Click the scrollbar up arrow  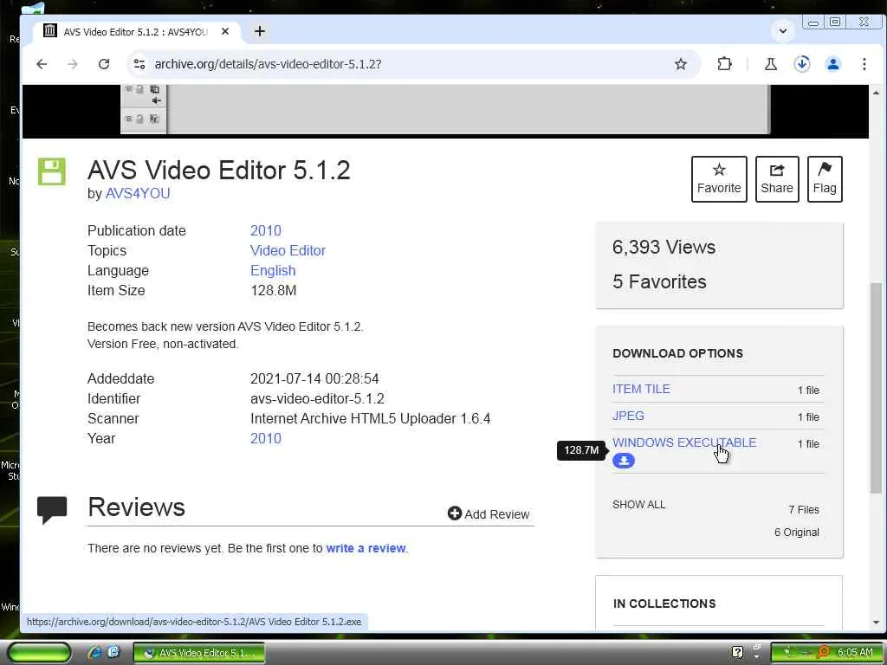(876, 92)
